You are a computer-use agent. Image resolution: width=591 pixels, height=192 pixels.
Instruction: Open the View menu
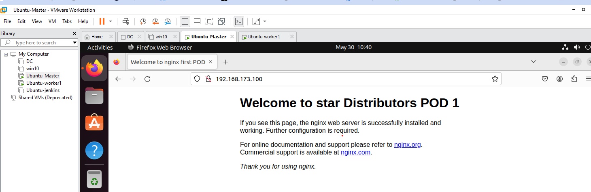37,21
